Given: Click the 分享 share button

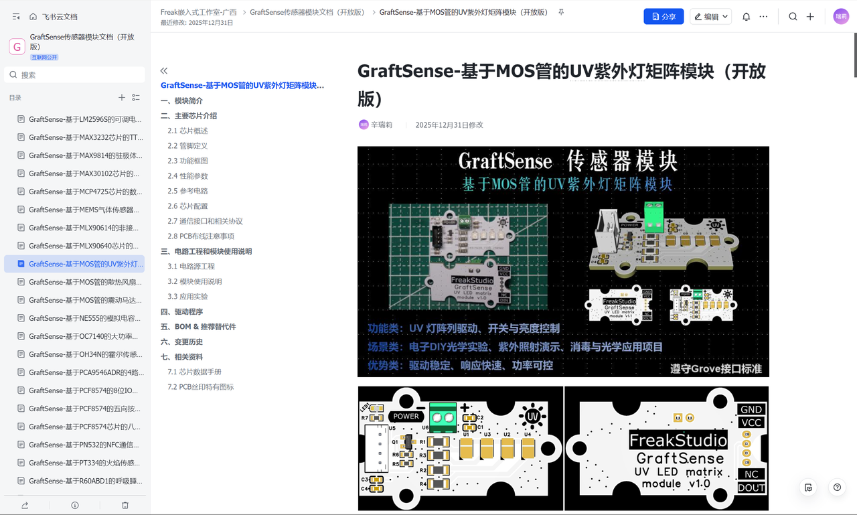Looking at the screenshot, I should click(664, 17).
